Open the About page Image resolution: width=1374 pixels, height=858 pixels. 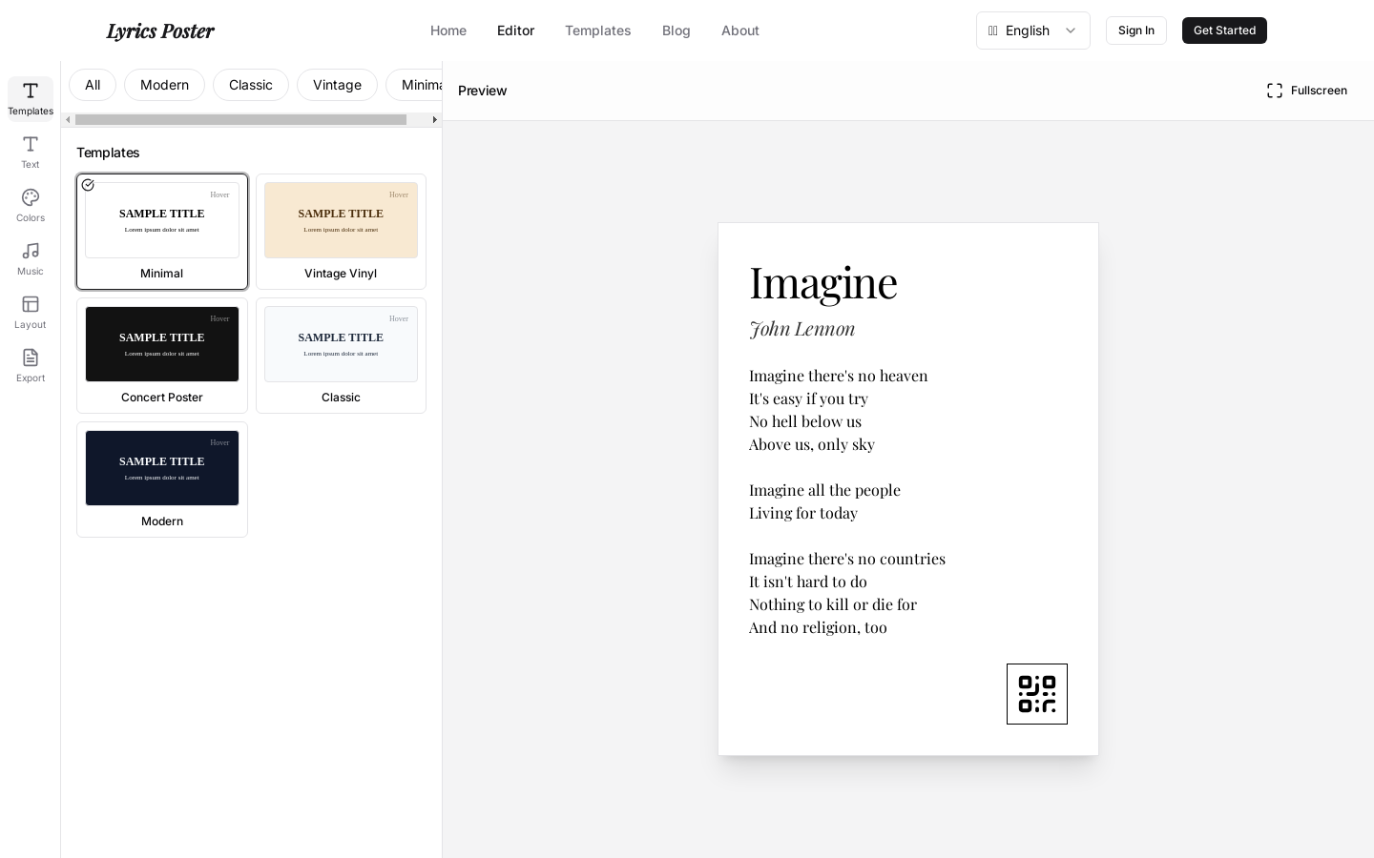[740, 31]
